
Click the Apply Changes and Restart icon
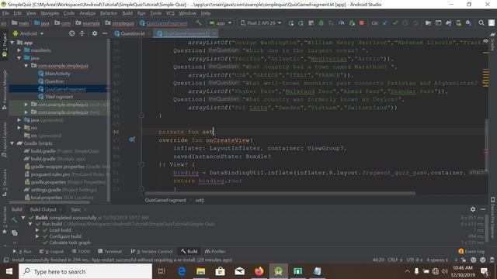[x=291, y=22]
